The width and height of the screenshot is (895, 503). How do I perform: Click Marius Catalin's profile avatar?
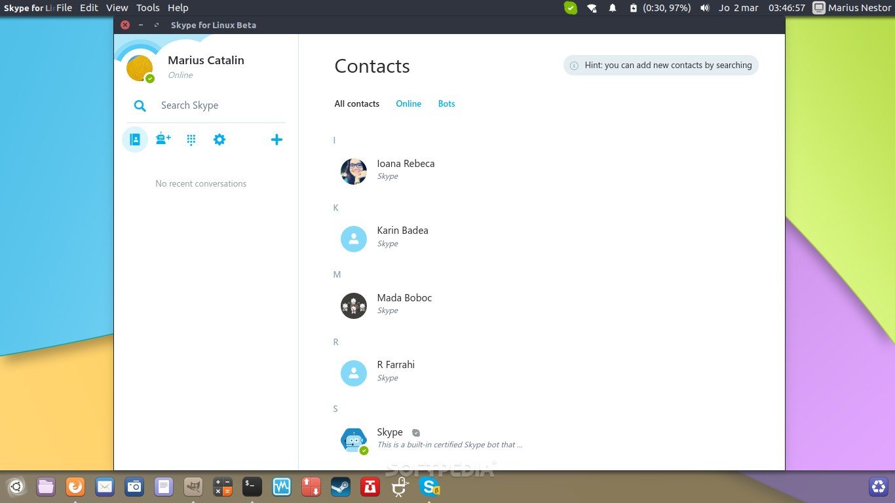[x=140, y=69]
